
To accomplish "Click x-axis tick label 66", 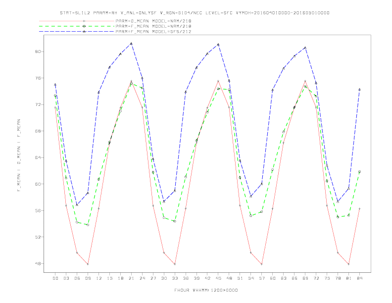I will pos(294,278).
